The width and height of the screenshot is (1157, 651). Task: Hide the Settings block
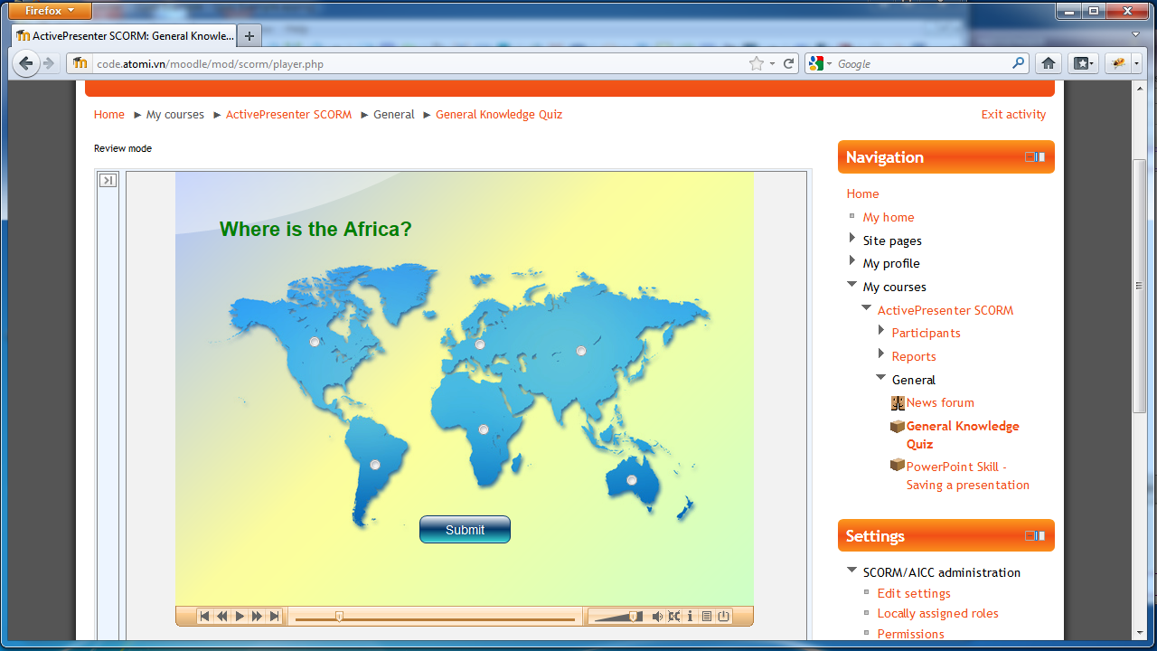(1030, 536)
